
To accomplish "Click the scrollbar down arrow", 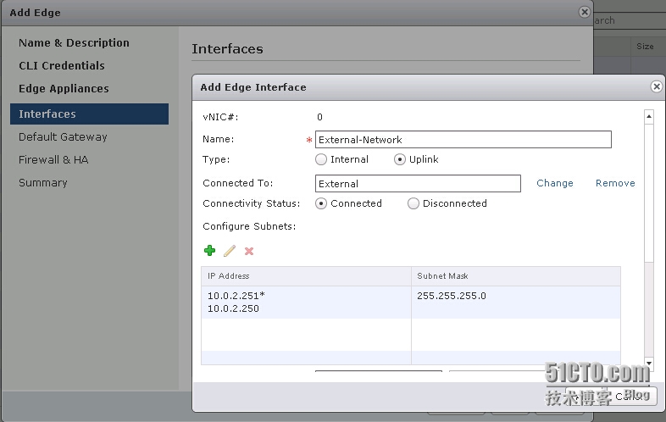I will pos(649,363).
